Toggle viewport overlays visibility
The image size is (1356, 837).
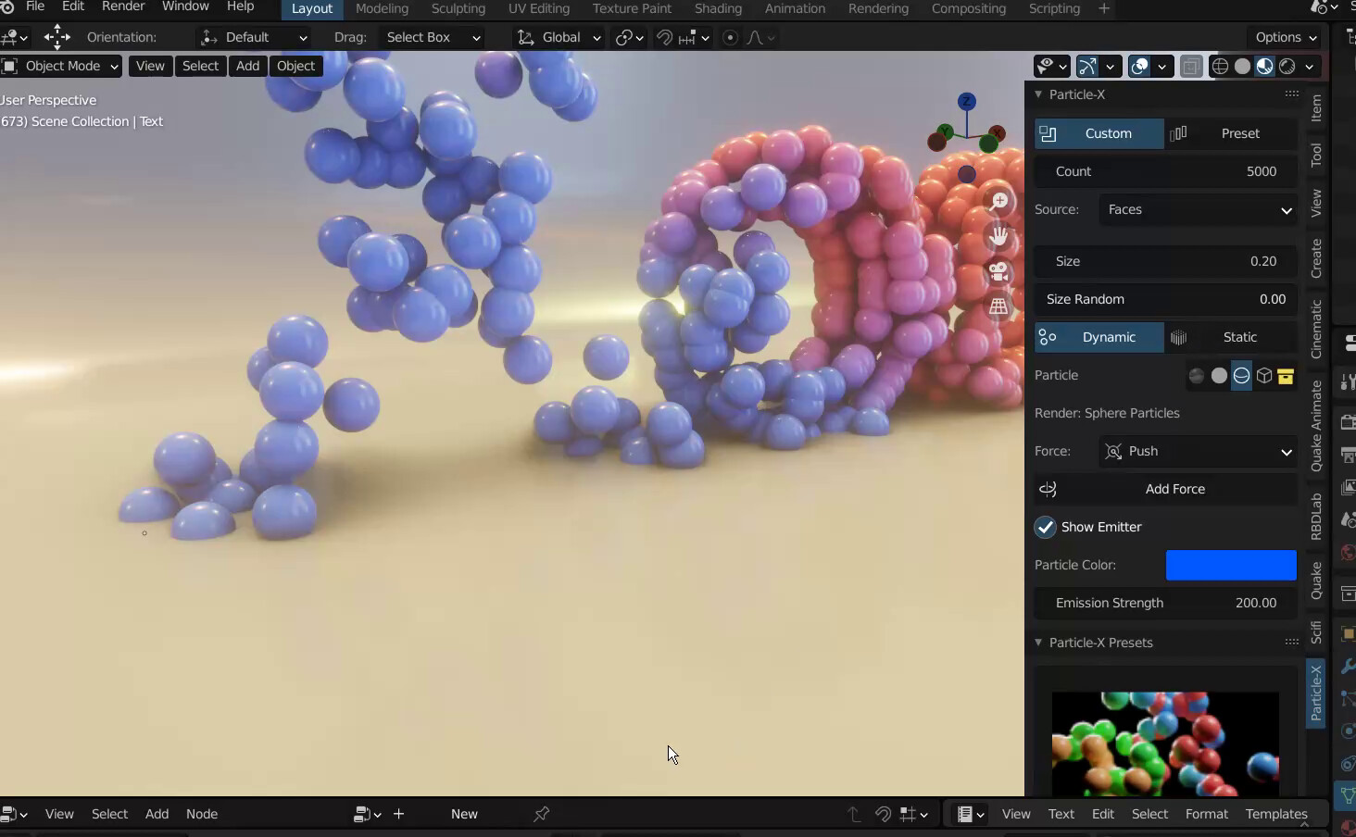pos(1142,66)
